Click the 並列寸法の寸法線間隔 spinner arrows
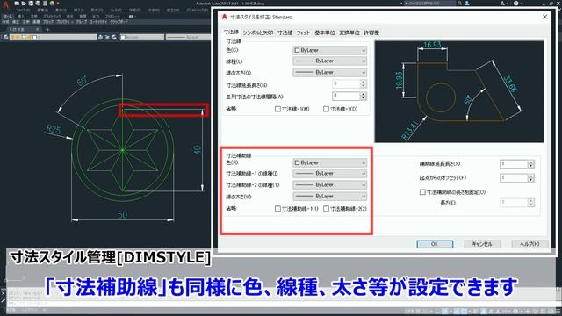The image size is (562, 316). [363, 96]
